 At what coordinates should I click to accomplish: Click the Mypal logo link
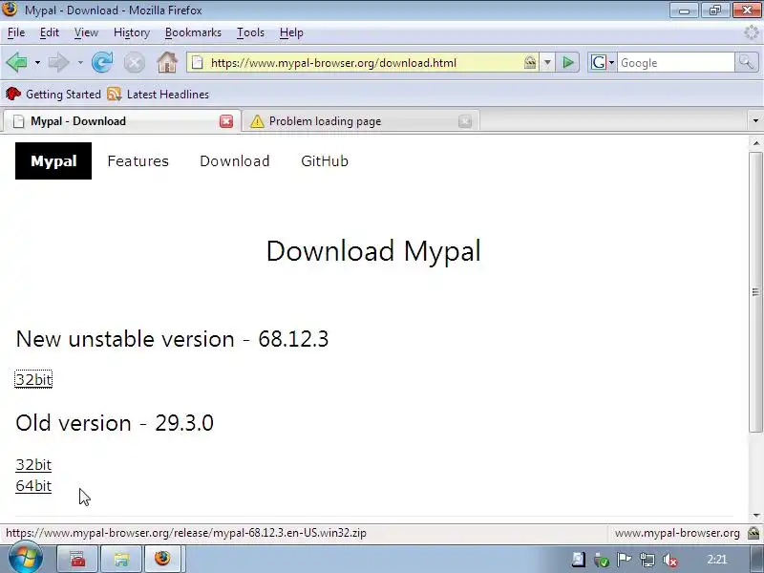pos(53,160)
